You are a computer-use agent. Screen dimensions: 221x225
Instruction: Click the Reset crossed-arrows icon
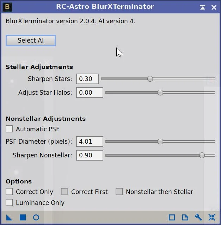pos(212,218)
